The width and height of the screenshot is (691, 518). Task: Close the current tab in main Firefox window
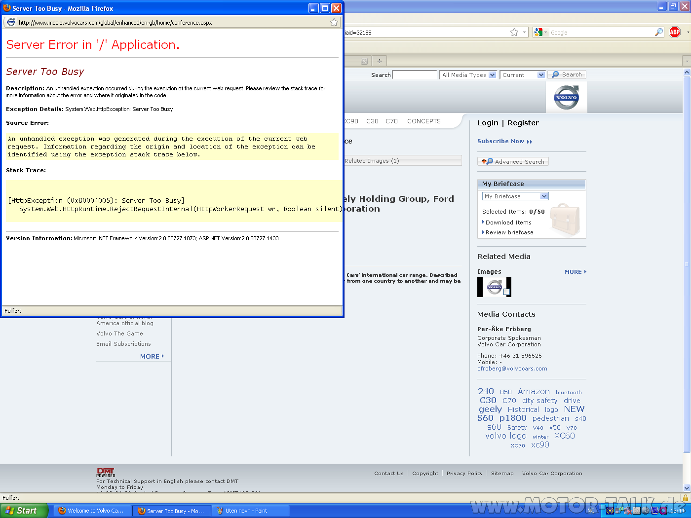click(364, 61)
